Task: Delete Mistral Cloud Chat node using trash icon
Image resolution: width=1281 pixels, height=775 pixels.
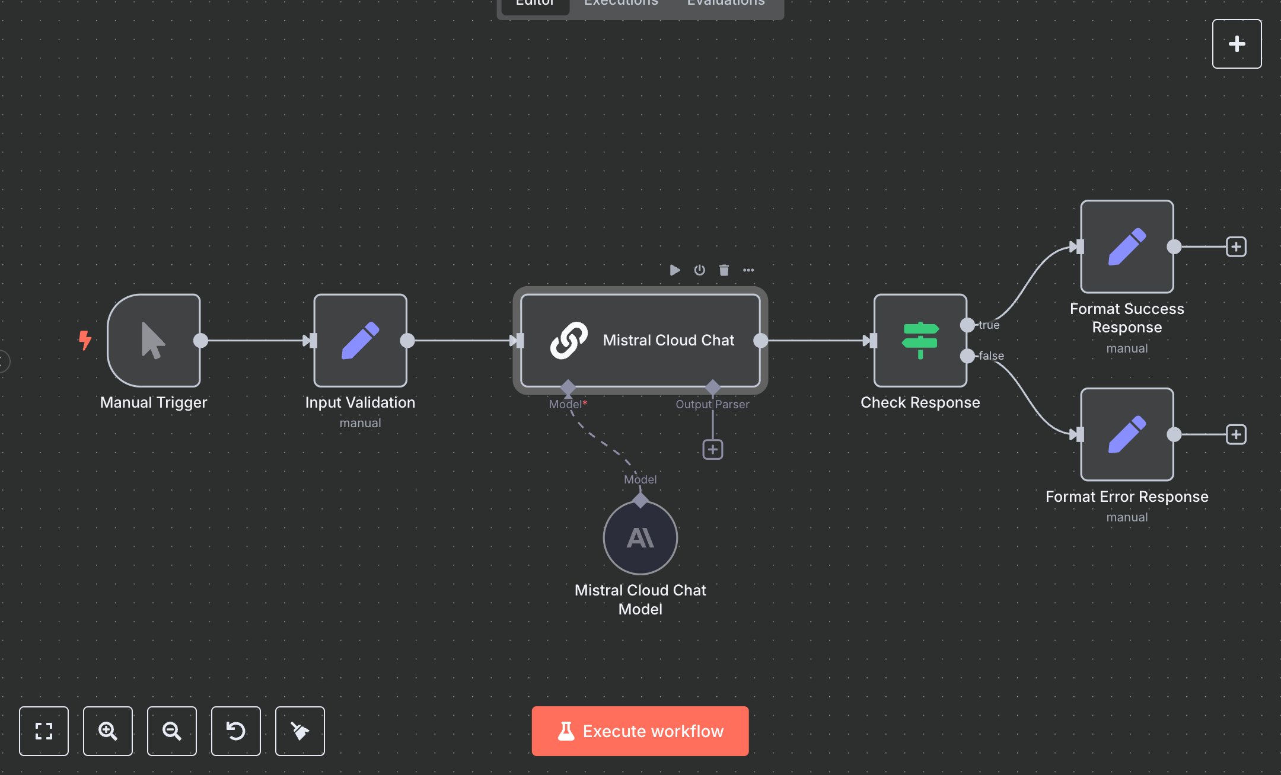Action: tap(724, 270)
